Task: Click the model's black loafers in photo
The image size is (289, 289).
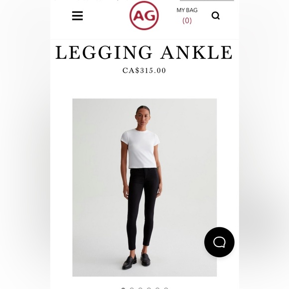Action: (137, 261)
